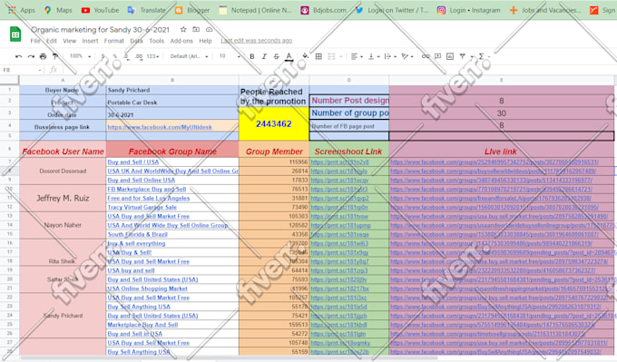This screenshot has width=617, height=362.
Task: Undo the last action
Action: [x=18, y=56]
